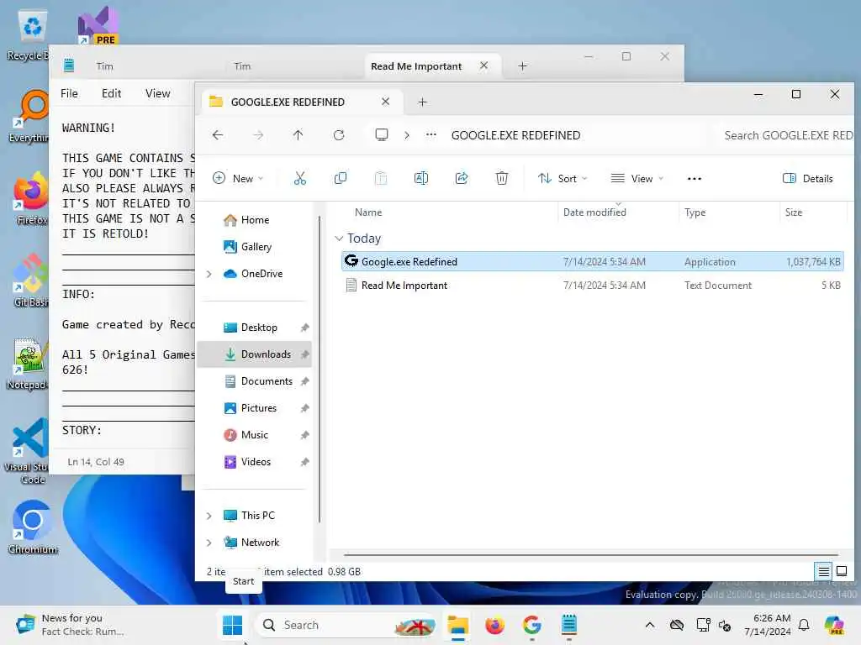Viewport: 861px width, 645px height.
Task: Switch to the first Tim tab in Notepad
Action: tap(104, 66)
